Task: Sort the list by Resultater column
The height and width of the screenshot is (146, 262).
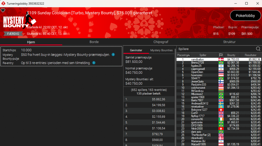Action: 250,55
